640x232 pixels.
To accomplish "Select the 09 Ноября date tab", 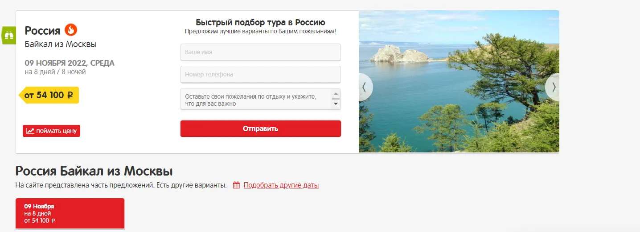I will [70, 214].
